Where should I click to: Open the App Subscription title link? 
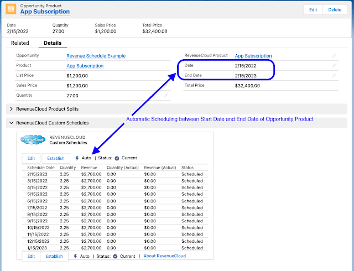point(45,12)
